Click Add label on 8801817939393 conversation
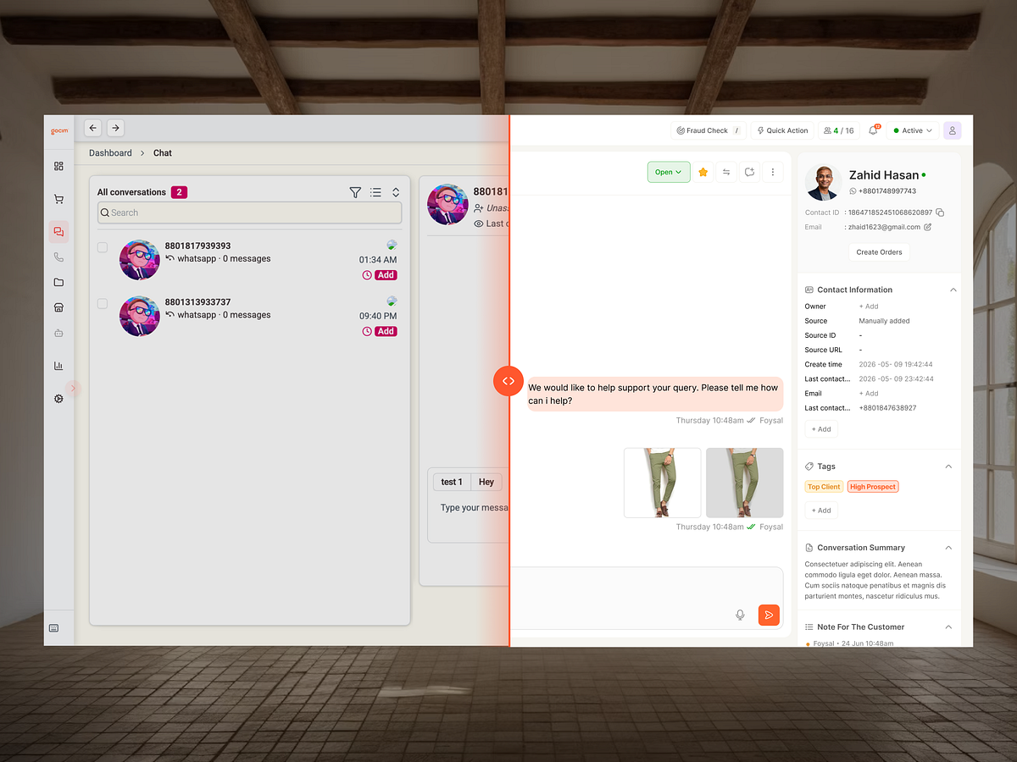 click(386, 275)
